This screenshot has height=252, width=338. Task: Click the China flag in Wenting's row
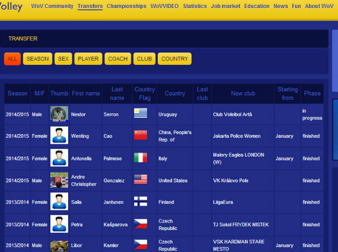[140, 135]
